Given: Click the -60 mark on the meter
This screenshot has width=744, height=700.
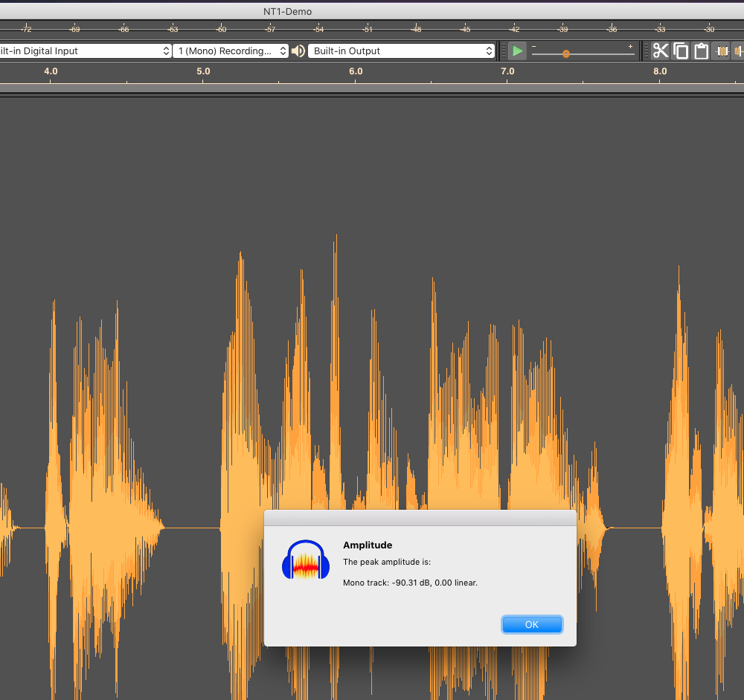Looking at the screenshot, I should [221, 29].
